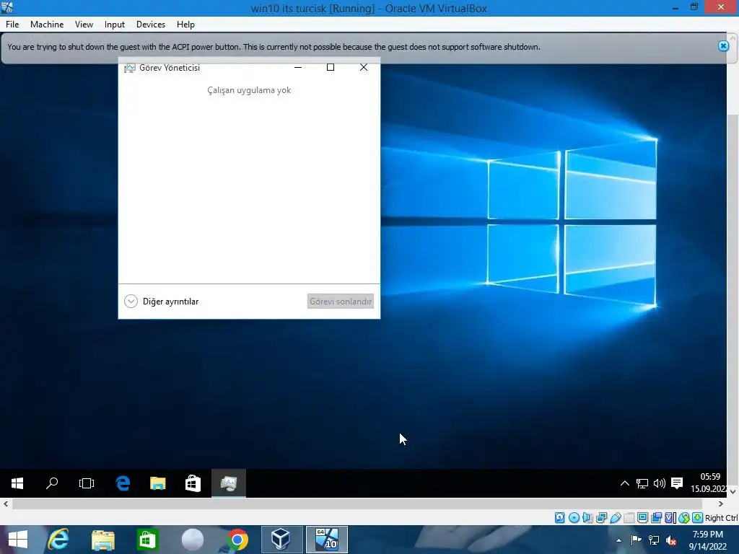
Task: Restore down the VirtualBox window
Action: click(x=694, y=7)
